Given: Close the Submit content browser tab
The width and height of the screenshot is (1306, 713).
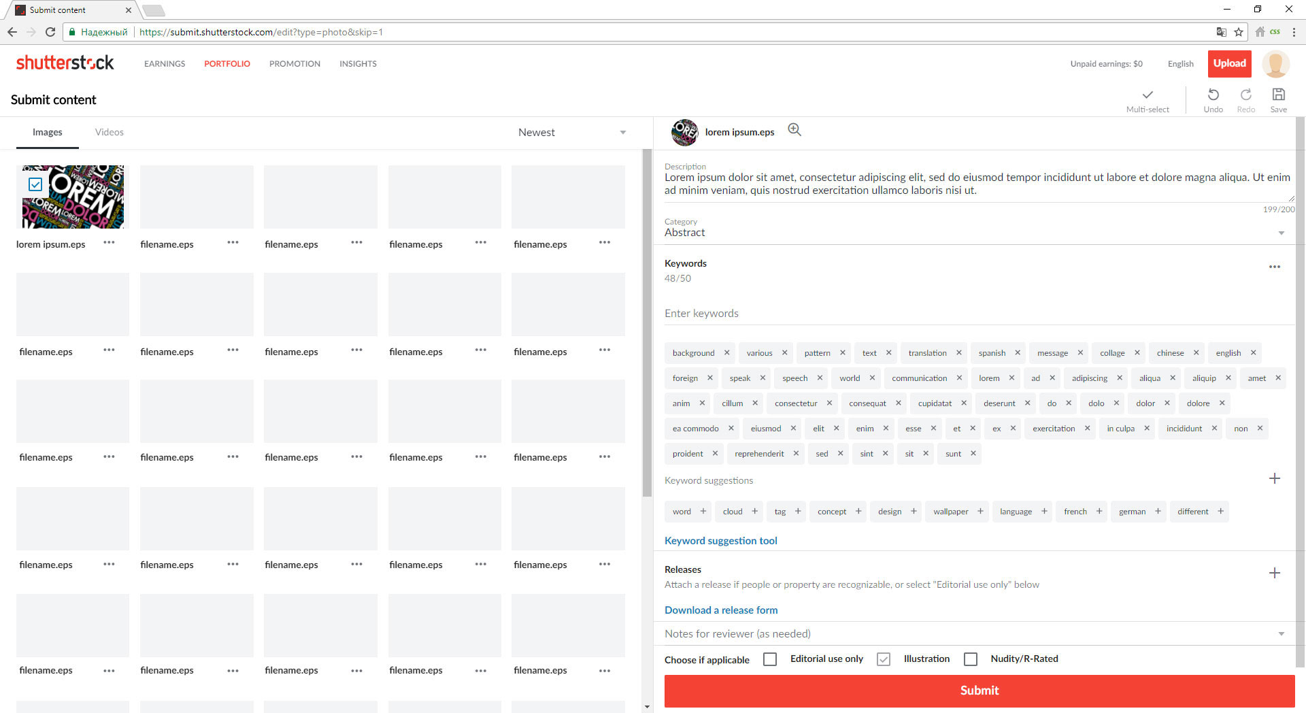Looking at the screenshot, I should tap(128, 10).
